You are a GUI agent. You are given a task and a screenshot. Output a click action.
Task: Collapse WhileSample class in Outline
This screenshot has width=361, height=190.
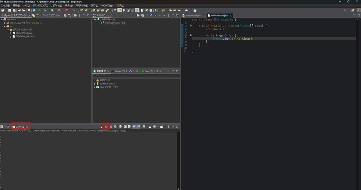coord(95,20)
